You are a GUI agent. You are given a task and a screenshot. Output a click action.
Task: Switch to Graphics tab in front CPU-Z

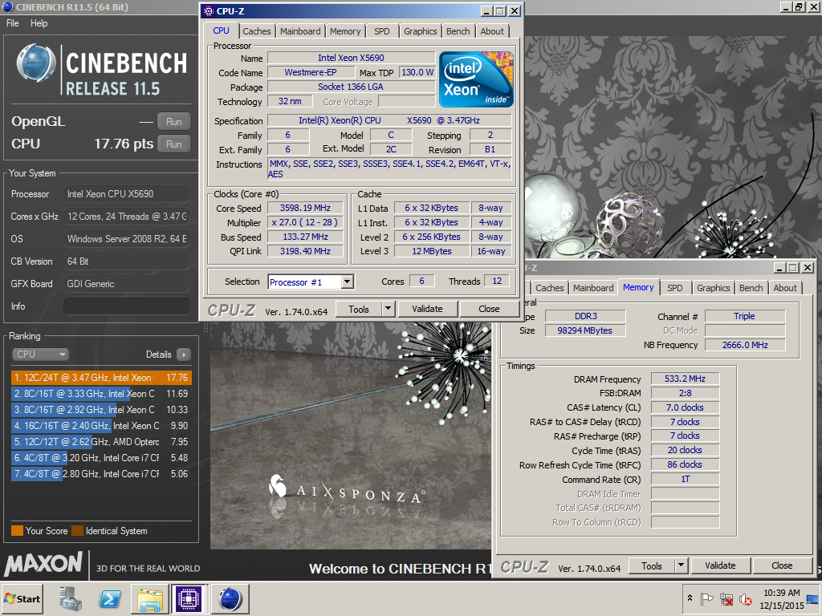pyautogui.click(x=420, y=31)
